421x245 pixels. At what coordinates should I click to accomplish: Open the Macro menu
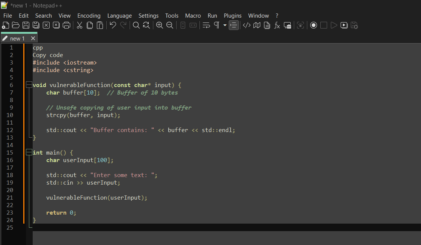[x=193, y=16]
